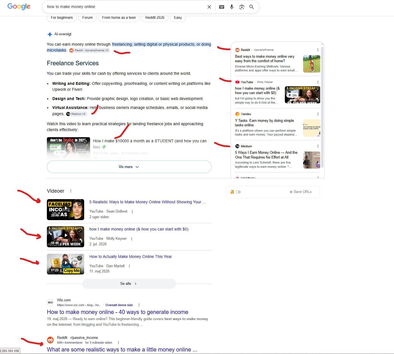This screenshot has width=394, height=354.
Task: Start voice search with the microphone icon
Action: (232, 7)
